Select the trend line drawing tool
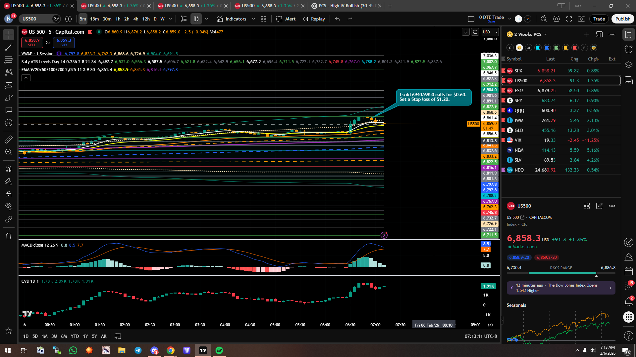This screenshot has height=357, width=636. (9, 47)
